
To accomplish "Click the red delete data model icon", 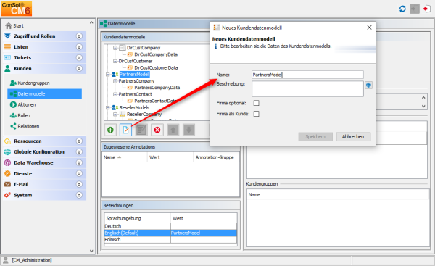I will pos(157,130).
